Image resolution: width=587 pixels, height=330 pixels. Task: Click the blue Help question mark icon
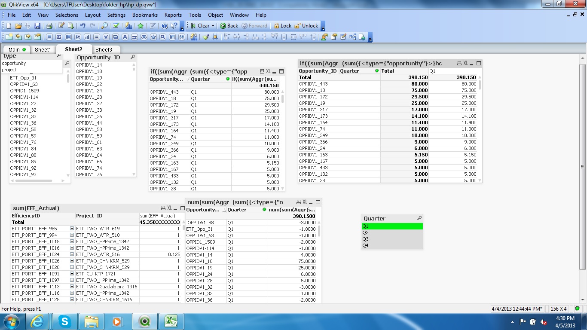pyautogui.click(x=165, y=26)
